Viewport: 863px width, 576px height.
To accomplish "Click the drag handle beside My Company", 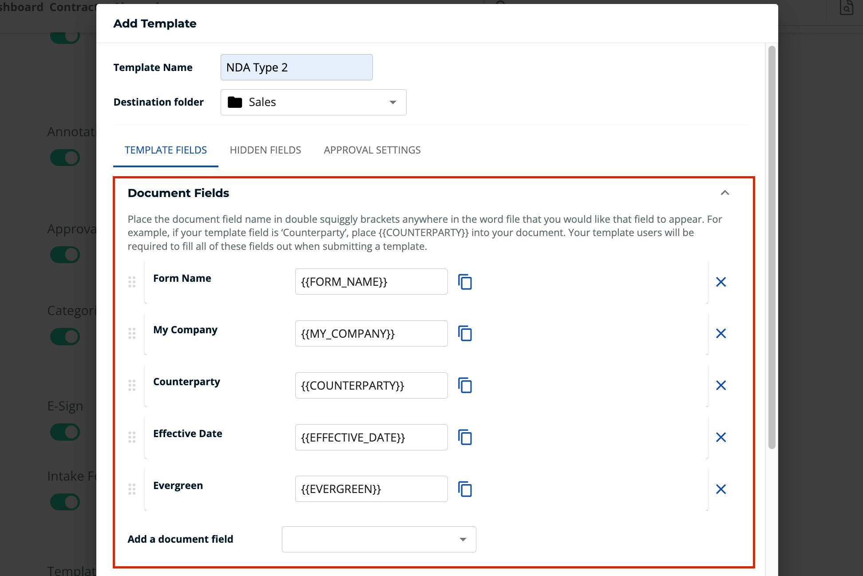I will pyautogui.click(x=132, y=333).
